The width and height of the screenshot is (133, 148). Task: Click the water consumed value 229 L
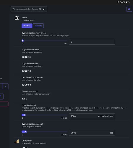(24, 99)
